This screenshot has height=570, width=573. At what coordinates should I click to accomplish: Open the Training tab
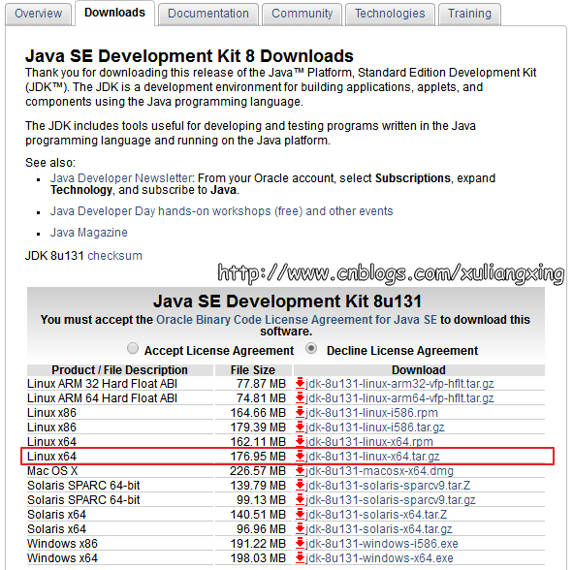point(469,14)
